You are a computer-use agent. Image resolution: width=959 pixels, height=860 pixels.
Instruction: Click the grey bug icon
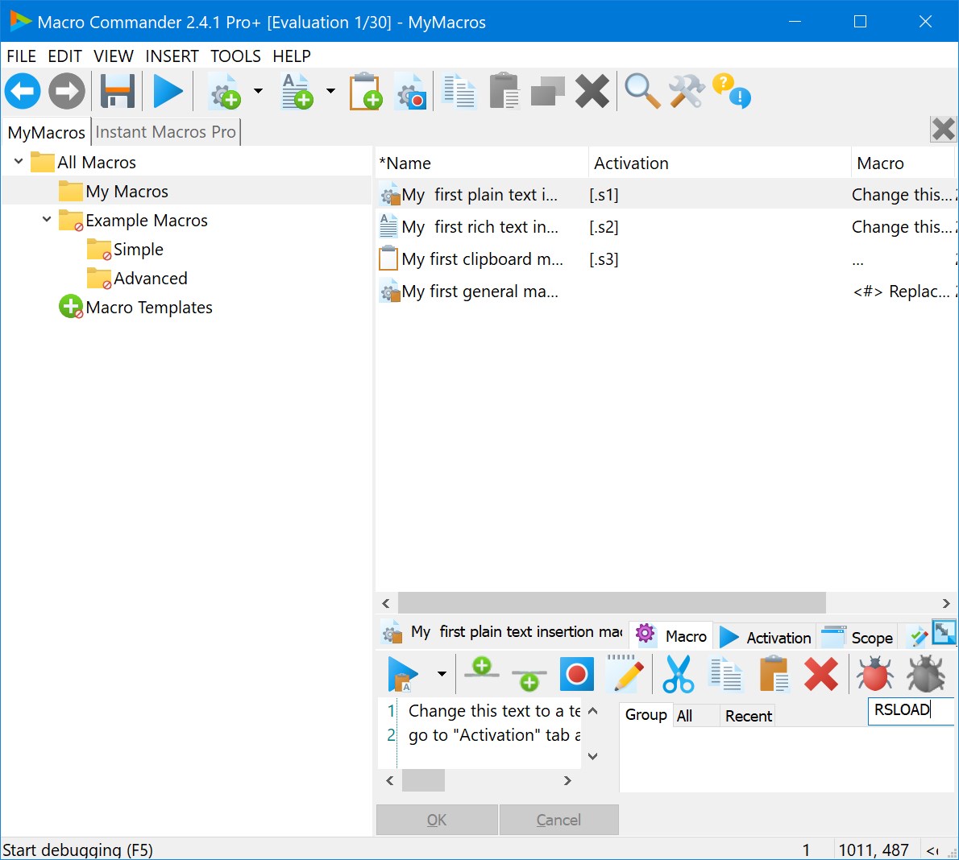pyautogui.click(x=926, y=674)
